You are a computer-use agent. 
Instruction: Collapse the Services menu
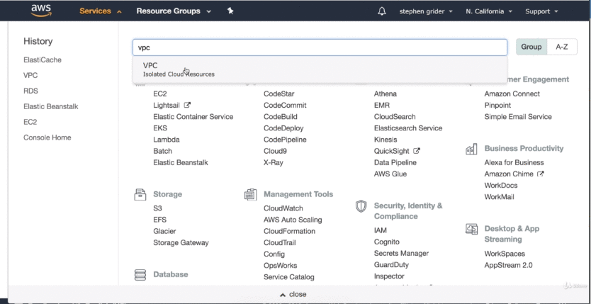coord(101,11)
